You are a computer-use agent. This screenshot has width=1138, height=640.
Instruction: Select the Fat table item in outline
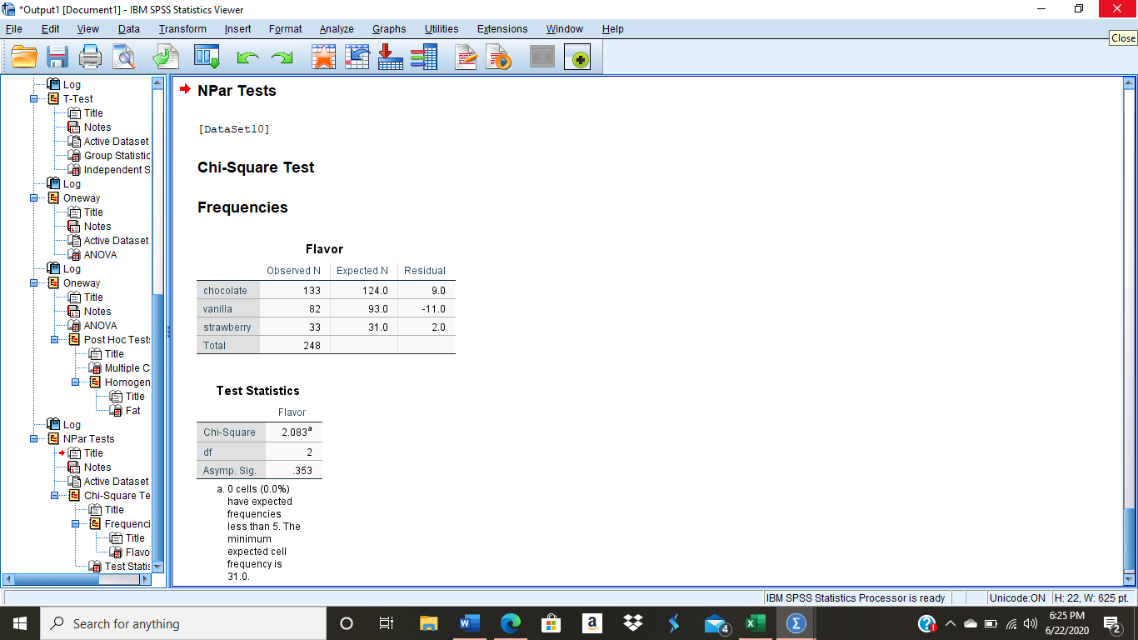[x=132, y=411]
